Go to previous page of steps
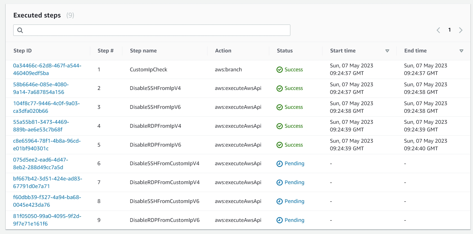This screenshot has width=473, height=234. click(438, 30)
